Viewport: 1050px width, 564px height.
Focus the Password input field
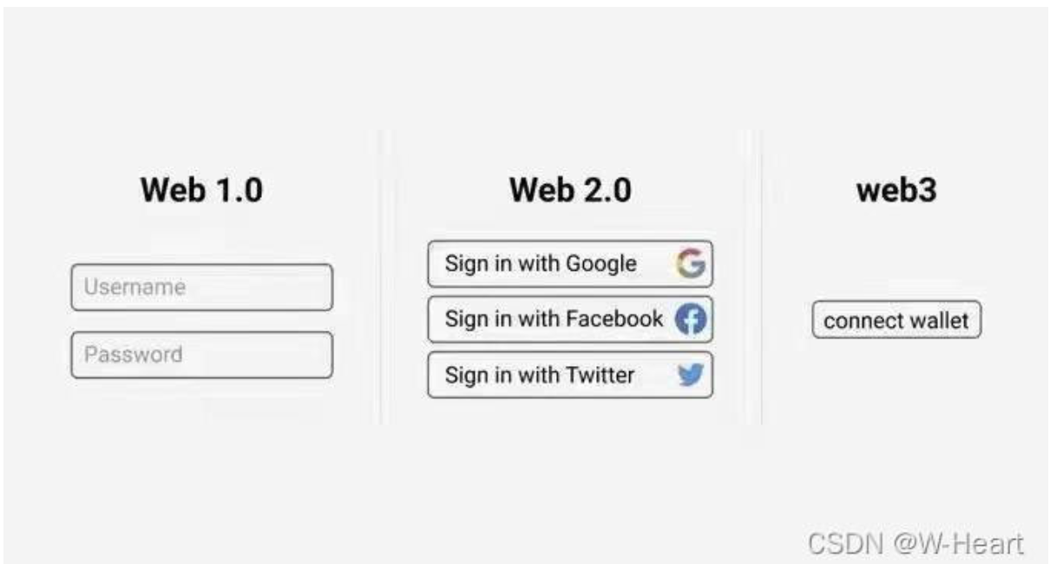click(x=201, y=355)
